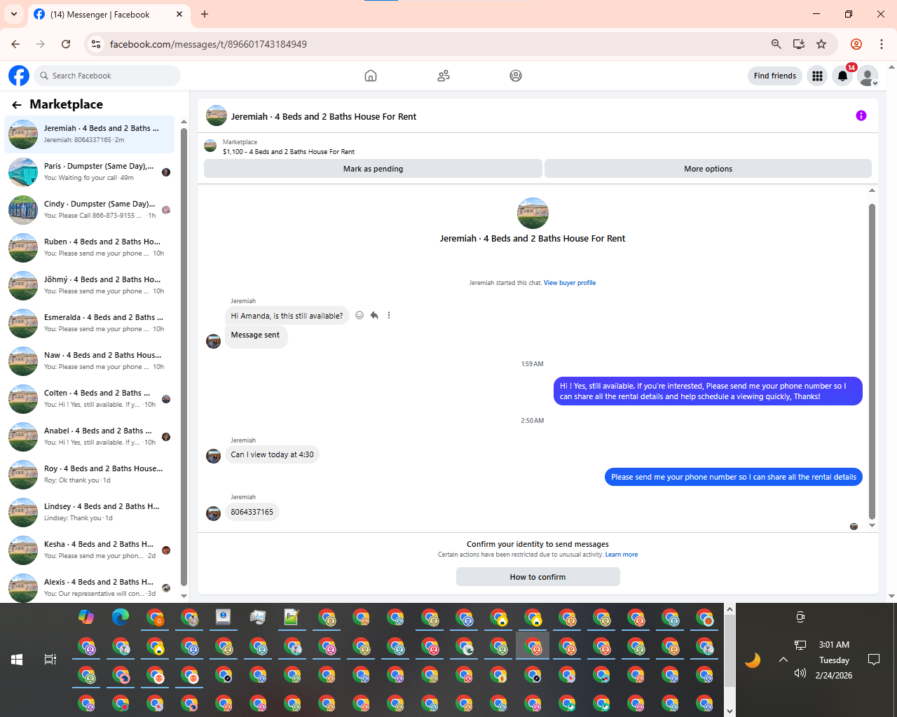The width and height of the screenshot is (897, 717).
Task: Click the night light moon icon in tray
Action: (753, 660)
